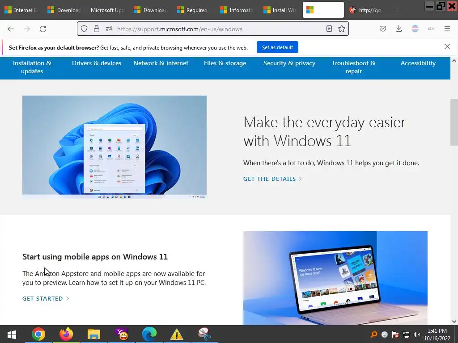
Task: Open Action Center flag tray icon
Action: pyautogui.click(x=395, y=335)
